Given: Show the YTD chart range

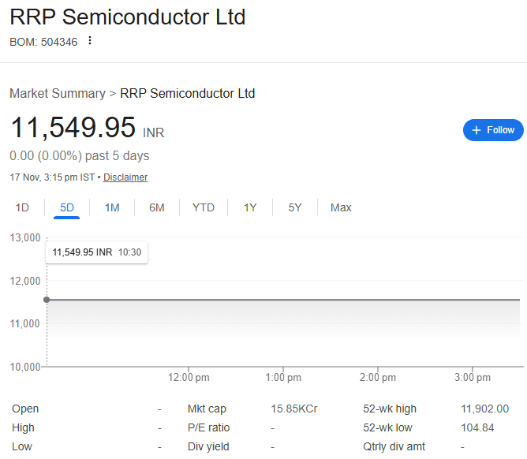Looking at the screenshot, I should tap(204, 207).
